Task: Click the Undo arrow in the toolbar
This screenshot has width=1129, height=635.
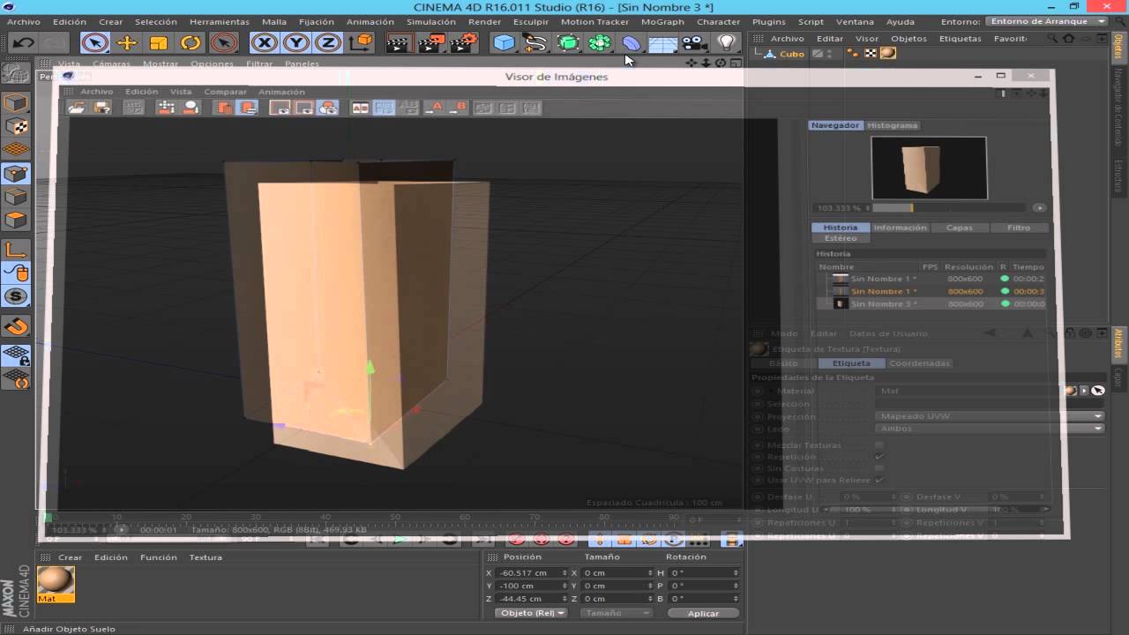Action: click(24, 42)
